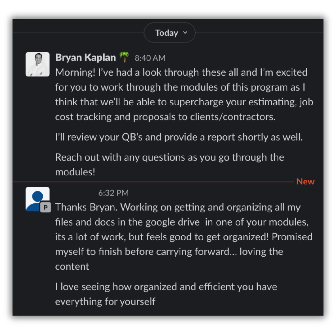Click the P badge on the avatar
The height and width of the screenshot is (336, 336).
(x=45, y=207)
